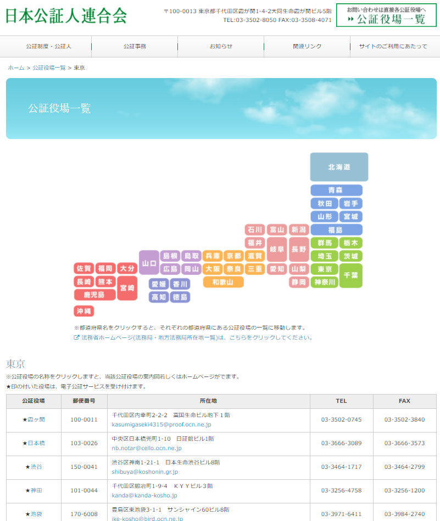440x521 pixels.
Task: Select 大阪 on the prefecture map
Action: click(213, 269)
